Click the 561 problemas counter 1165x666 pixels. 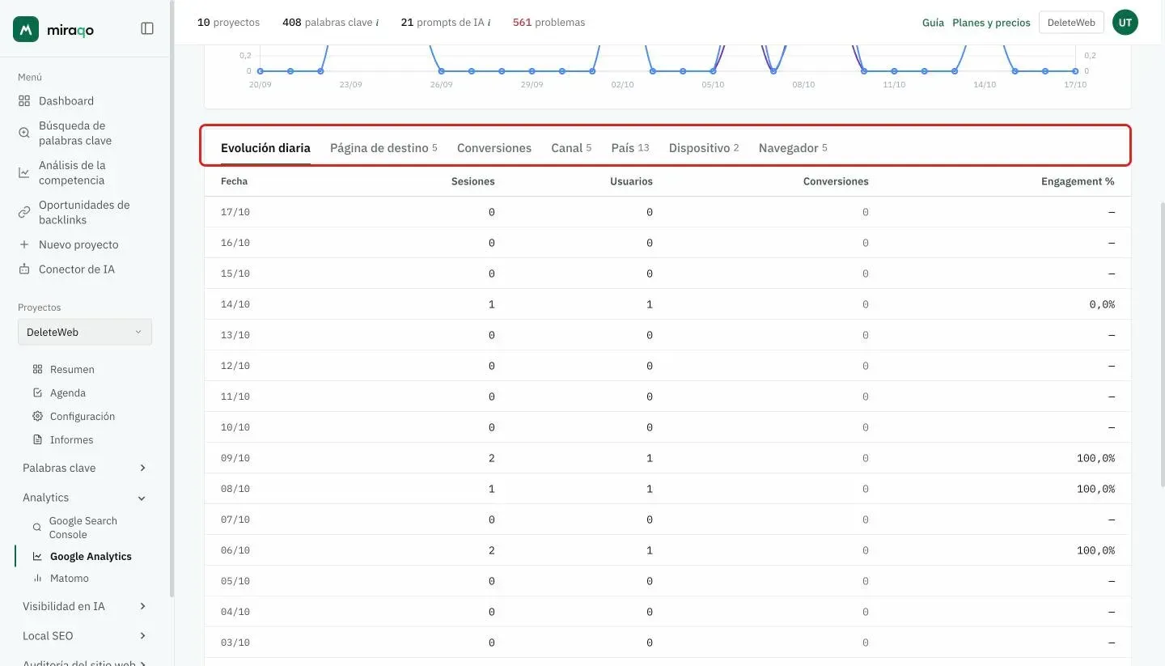point(549,23)
